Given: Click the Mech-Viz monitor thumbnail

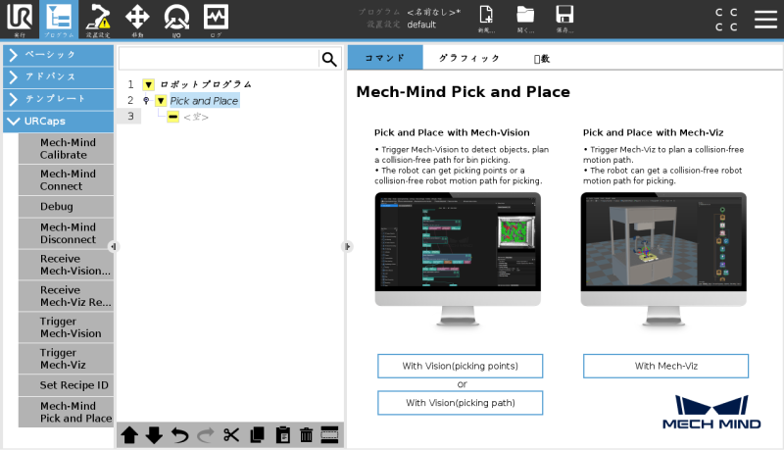Looking at the screenshot, I should (x=663, y=259).
